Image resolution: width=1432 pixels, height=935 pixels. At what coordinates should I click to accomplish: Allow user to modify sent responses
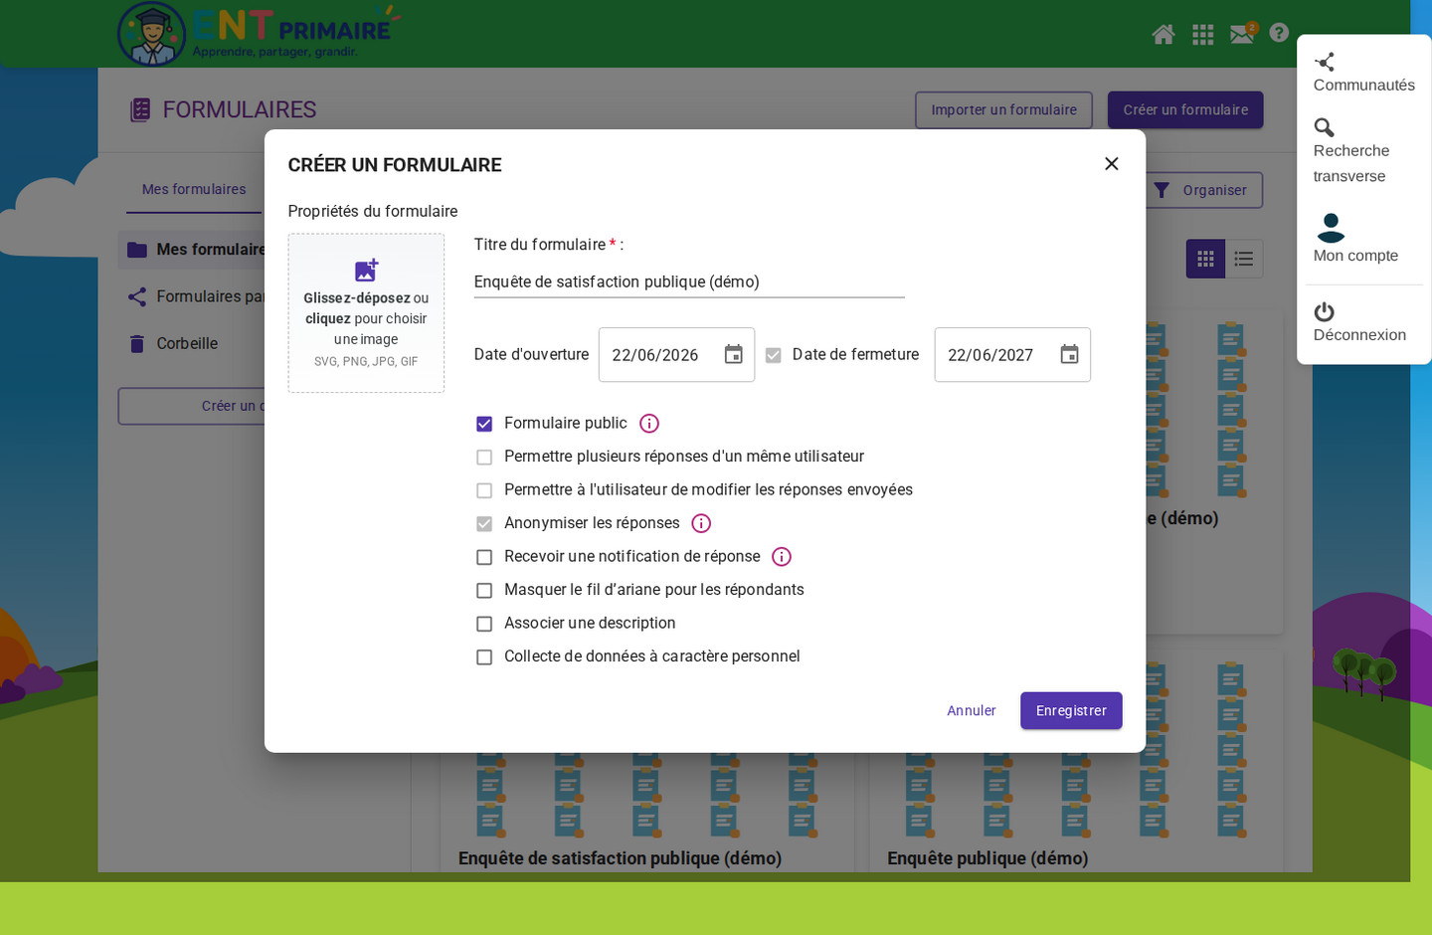pyautogui.click(x=484, y=490)
